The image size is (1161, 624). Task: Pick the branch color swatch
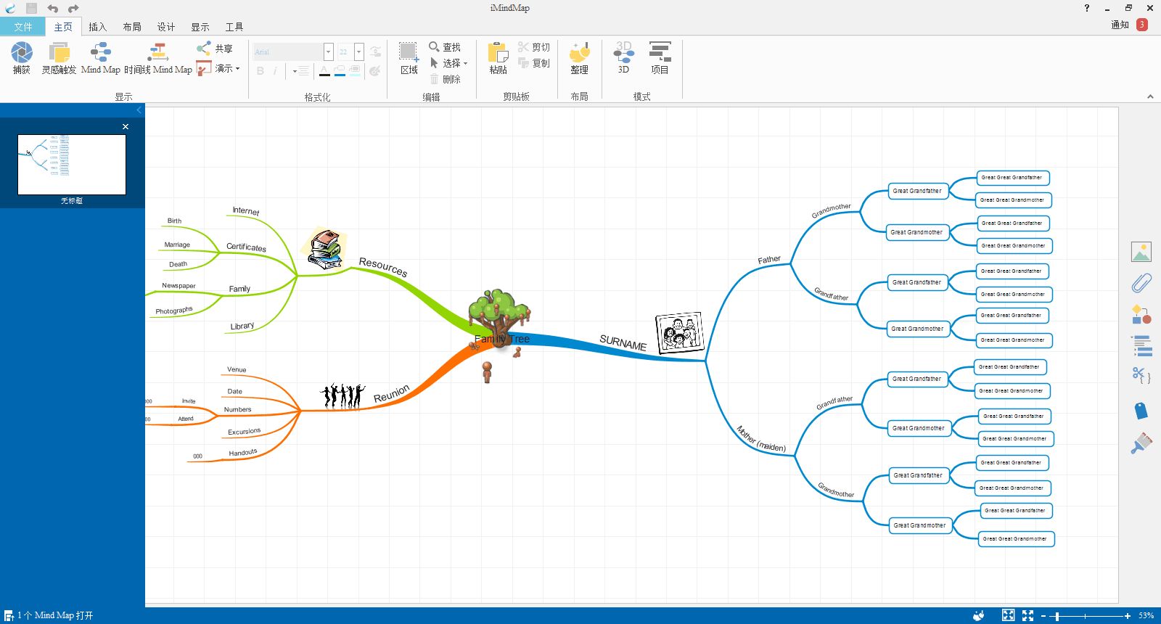tap(340, 71)
